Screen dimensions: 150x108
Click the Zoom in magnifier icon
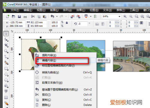[125, 16]
